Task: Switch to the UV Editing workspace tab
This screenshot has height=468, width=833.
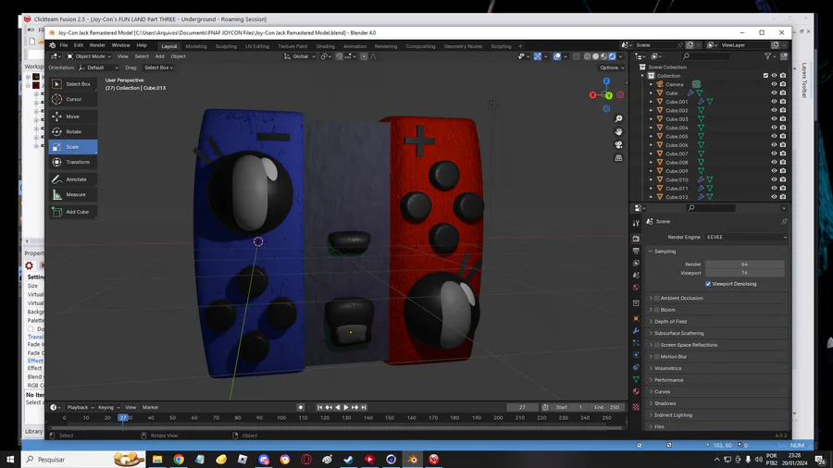Action: coord(257,46)
